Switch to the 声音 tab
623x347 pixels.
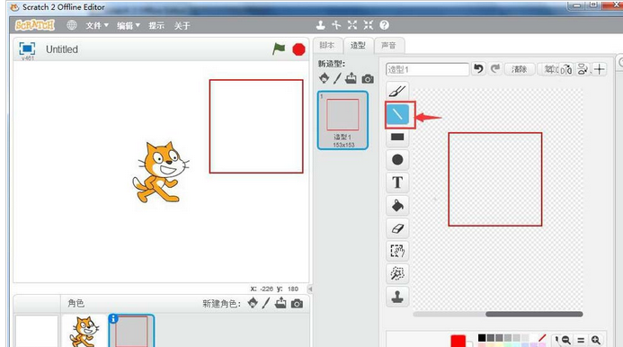[388, 45]
